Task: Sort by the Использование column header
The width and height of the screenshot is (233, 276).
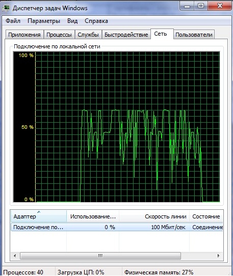Action: tap(93, 216)
